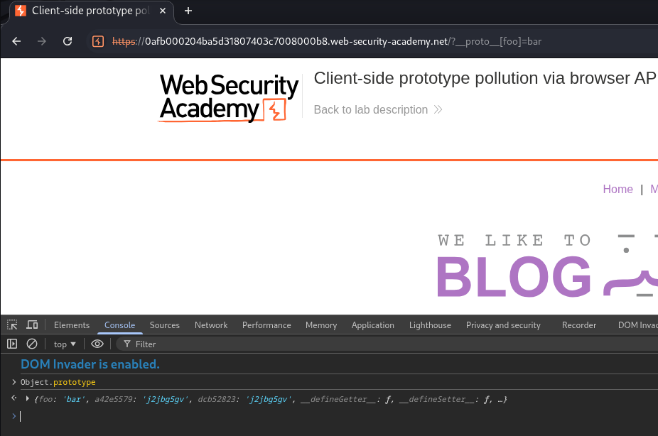Select the Lighthouse tab
658x436 pixels.
coord(430,325)
